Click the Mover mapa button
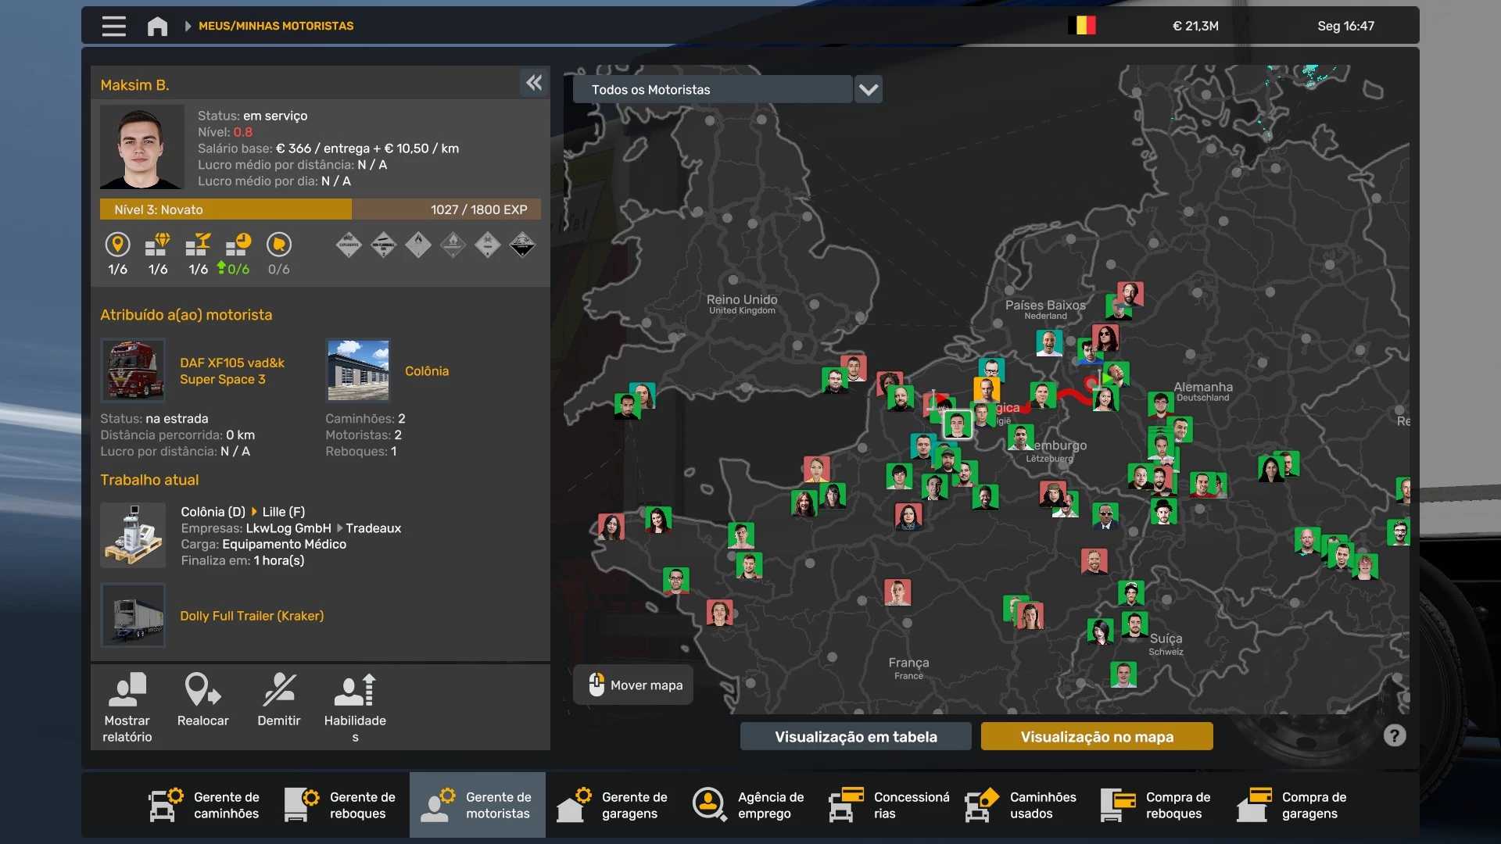The image size is (1501, 844). [633, 685]
